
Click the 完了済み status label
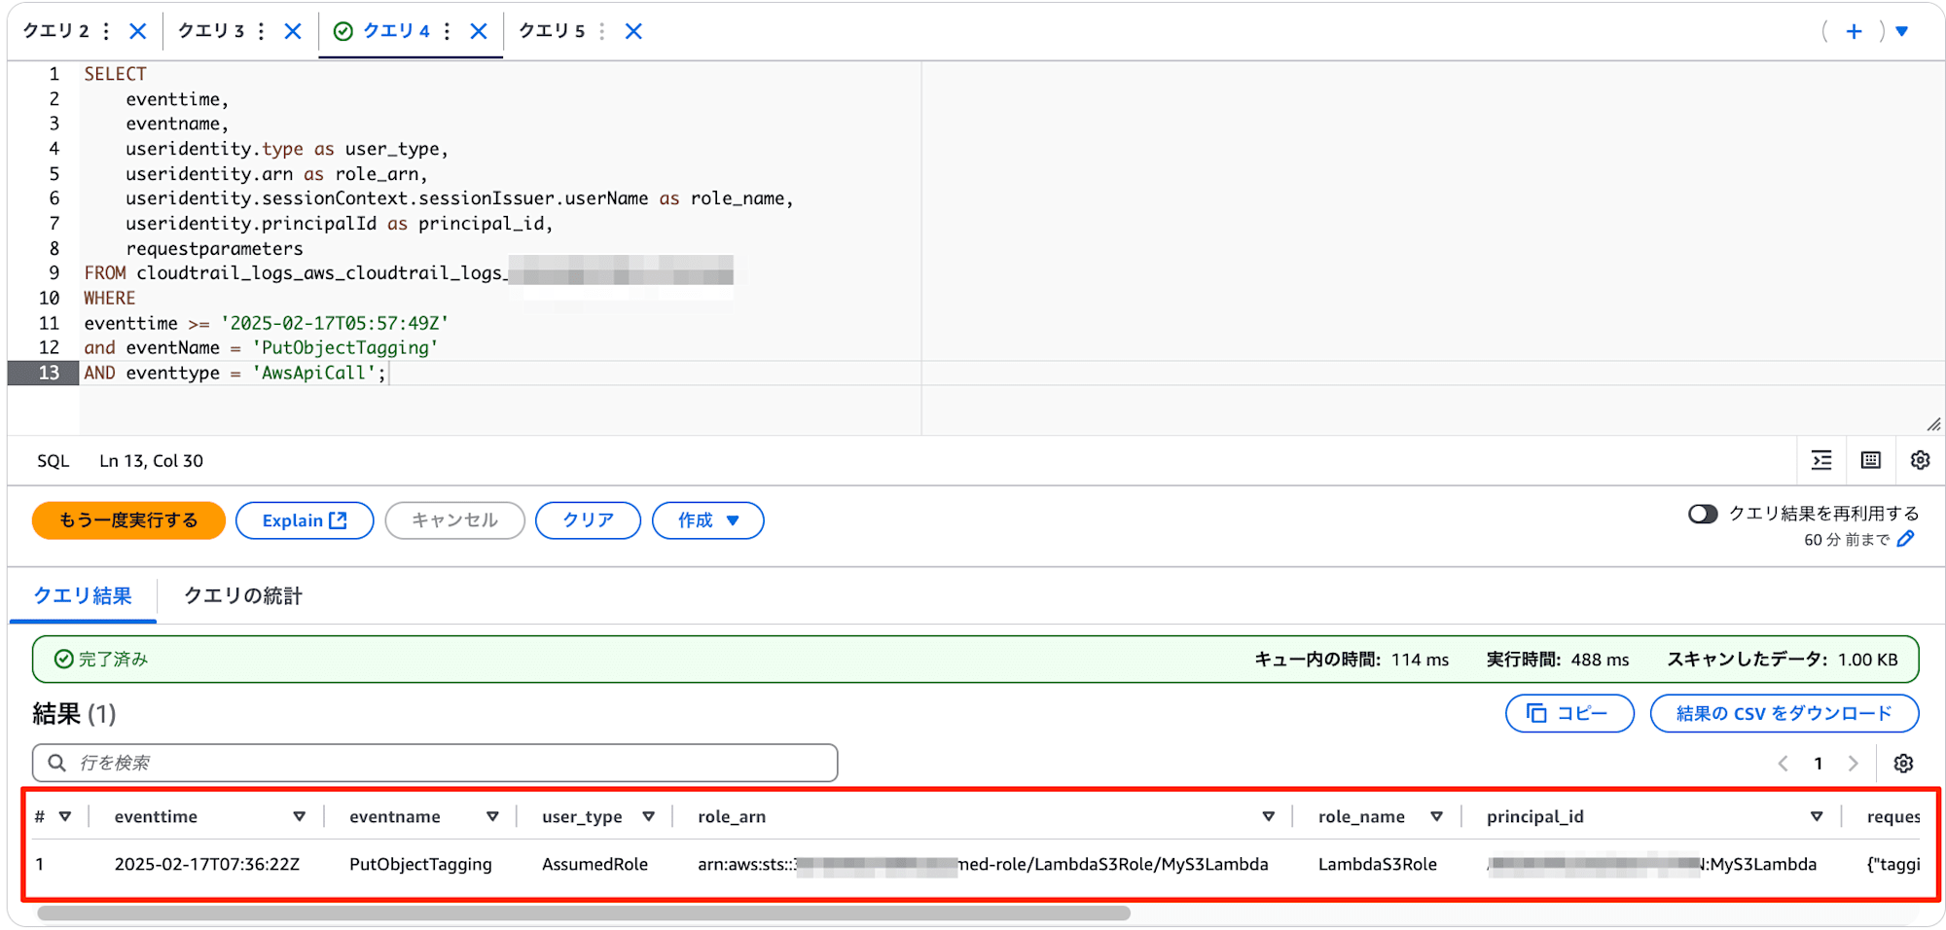coord(113,660)
